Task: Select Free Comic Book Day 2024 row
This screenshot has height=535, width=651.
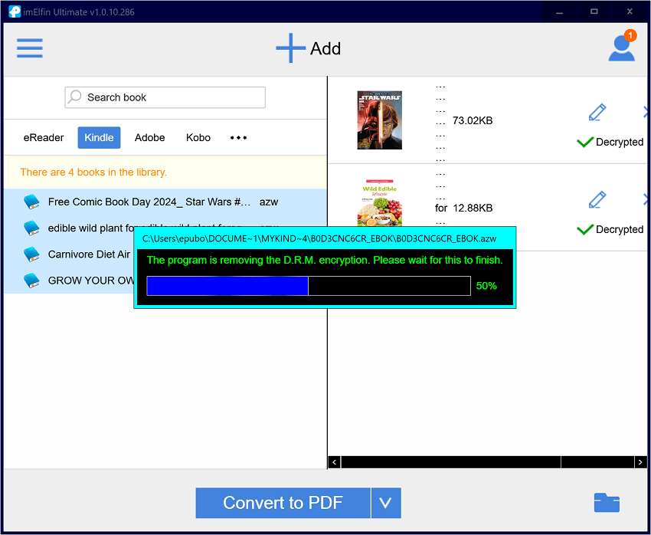Action: 165,202
